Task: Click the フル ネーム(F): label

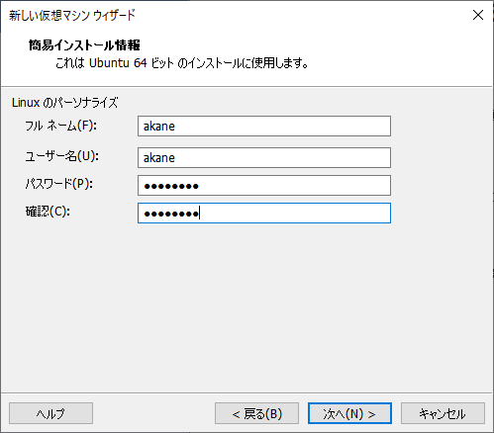Action: [x=60, y=126]
